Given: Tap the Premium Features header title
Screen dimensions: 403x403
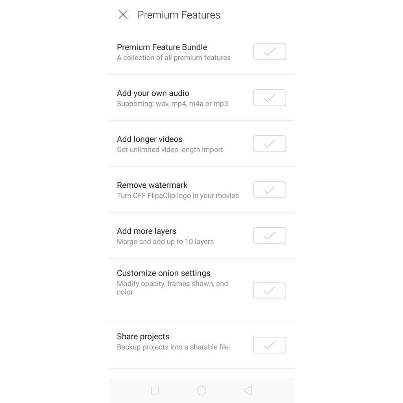Looking at the screenshot, I should click(179, 15).
